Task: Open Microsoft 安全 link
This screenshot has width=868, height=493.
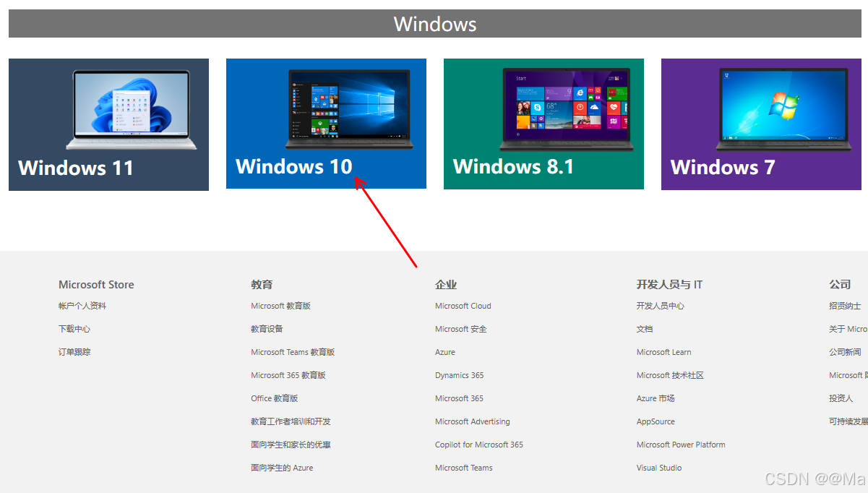Action: (x=461, y=329)
